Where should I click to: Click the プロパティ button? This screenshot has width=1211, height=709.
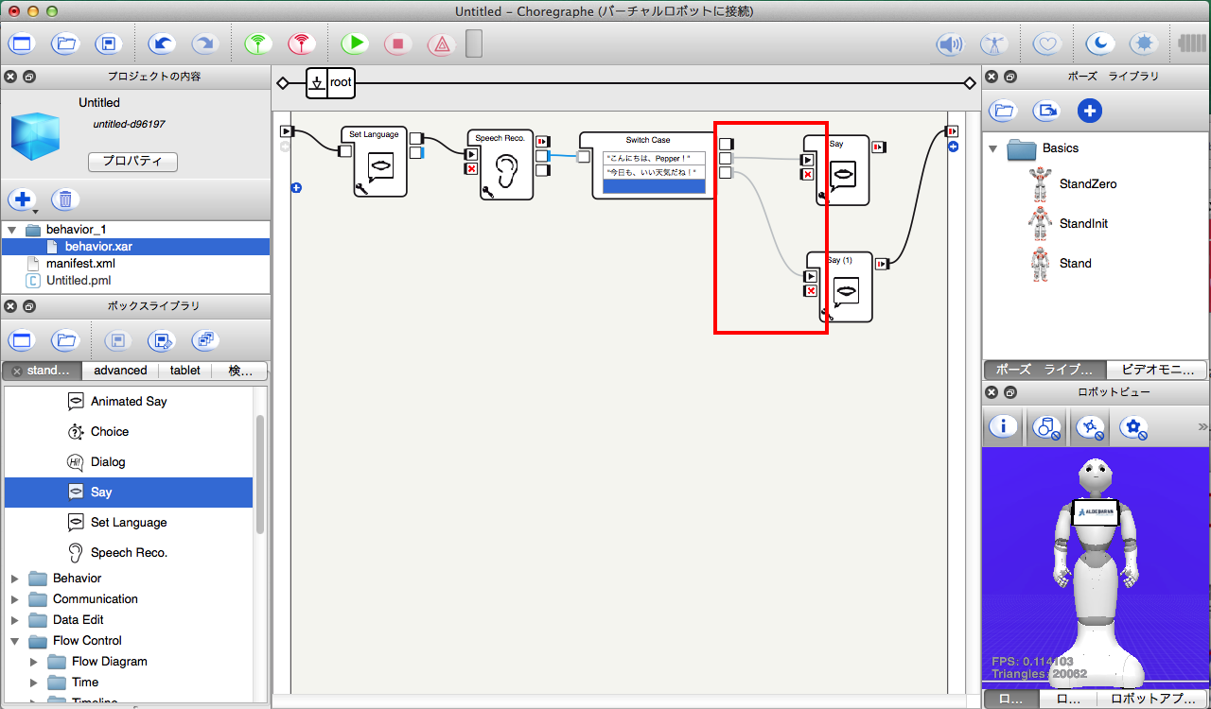[132, 162]
